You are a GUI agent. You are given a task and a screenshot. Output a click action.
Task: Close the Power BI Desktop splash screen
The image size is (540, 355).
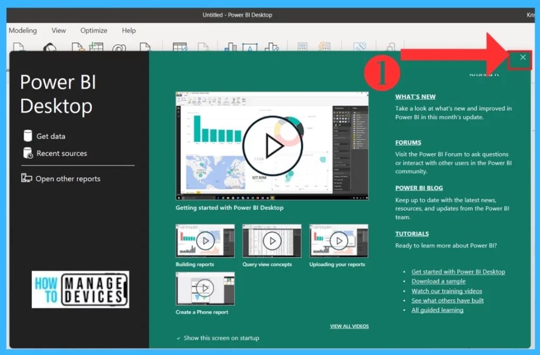tap(523, 57)
